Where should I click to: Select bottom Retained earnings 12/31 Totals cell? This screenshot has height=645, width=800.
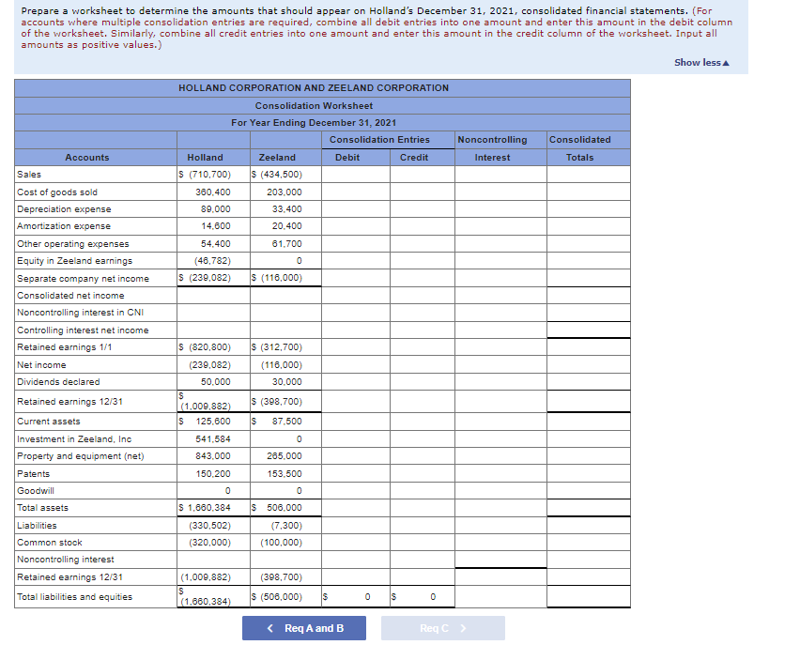[589, 576]
